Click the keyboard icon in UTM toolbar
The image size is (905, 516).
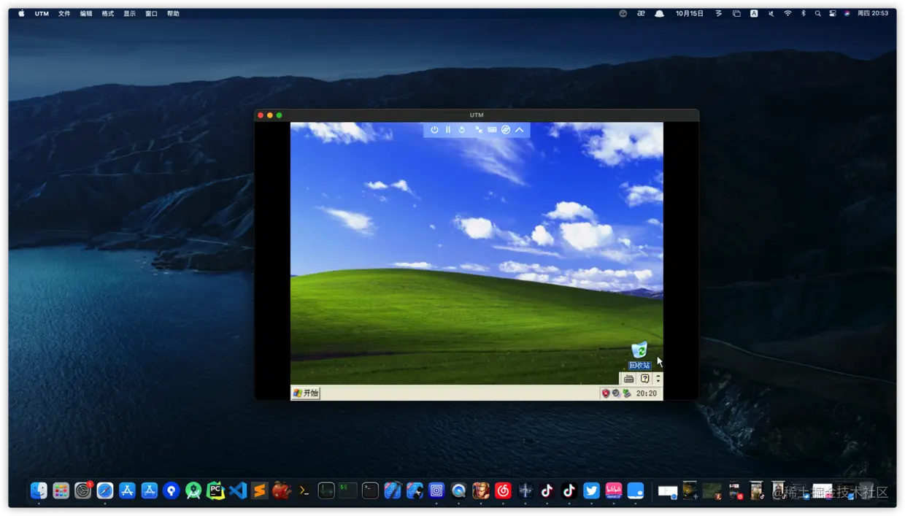pyautogui.click(x=493, y=130)
